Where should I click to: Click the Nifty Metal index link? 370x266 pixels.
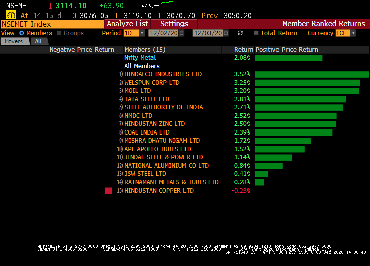click(x=140, y=58)
